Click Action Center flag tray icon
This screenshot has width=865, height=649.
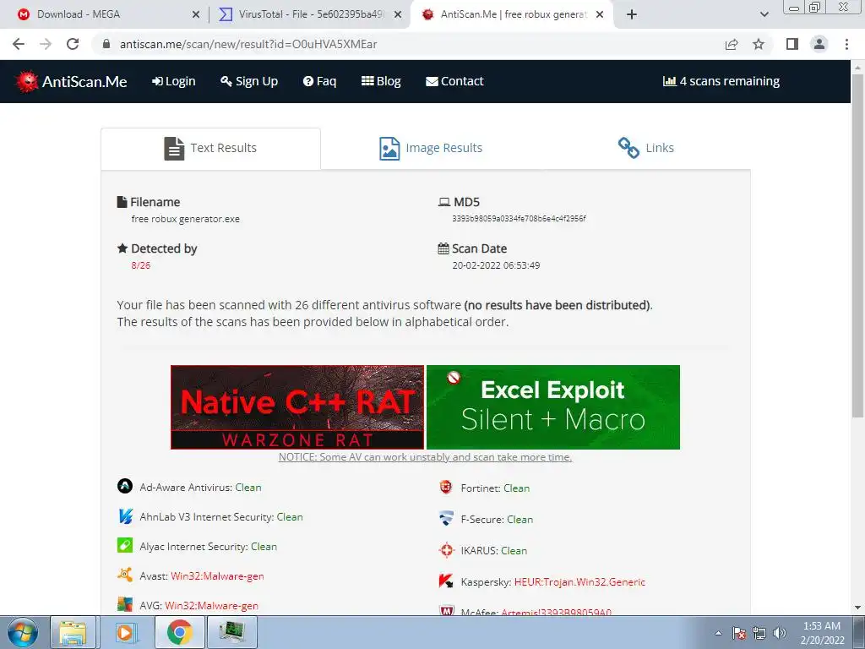point(739,633)
